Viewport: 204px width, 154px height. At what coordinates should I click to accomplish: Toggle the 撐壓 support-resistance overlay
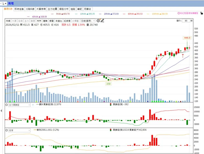tap(52, 21)
